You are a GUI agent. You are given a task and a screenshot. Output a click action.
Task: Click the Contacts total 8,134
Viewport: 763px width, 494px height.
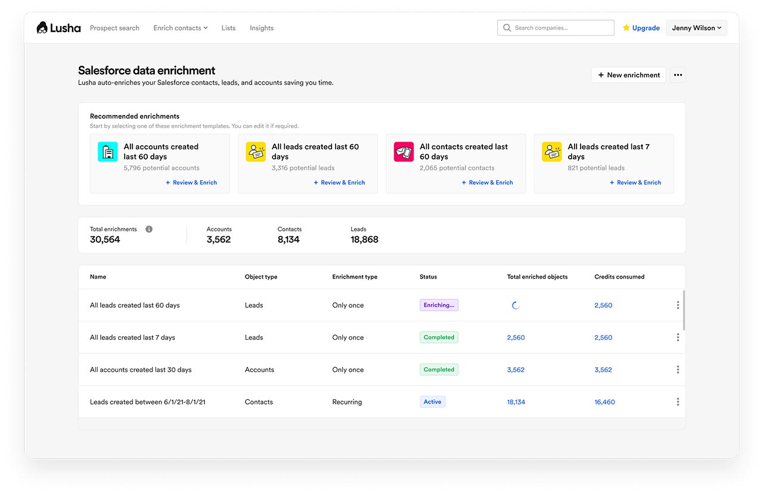pyautogui.click(x=289, y=240)
